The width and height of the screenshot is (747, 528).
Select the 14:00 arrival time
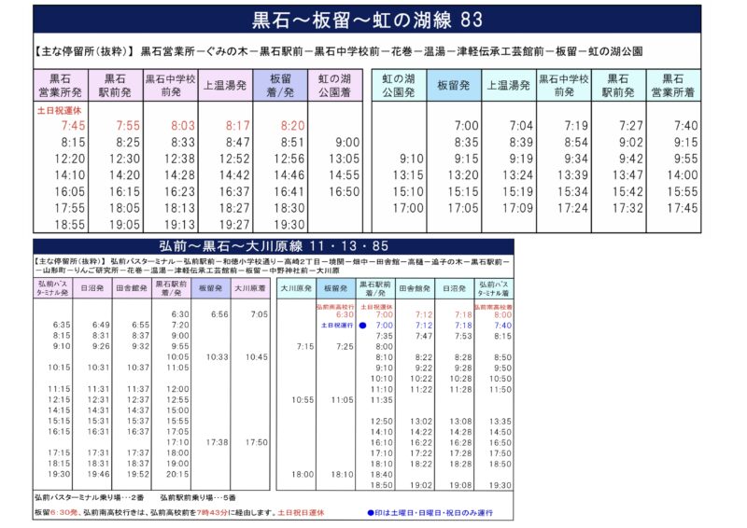(683, 175)
